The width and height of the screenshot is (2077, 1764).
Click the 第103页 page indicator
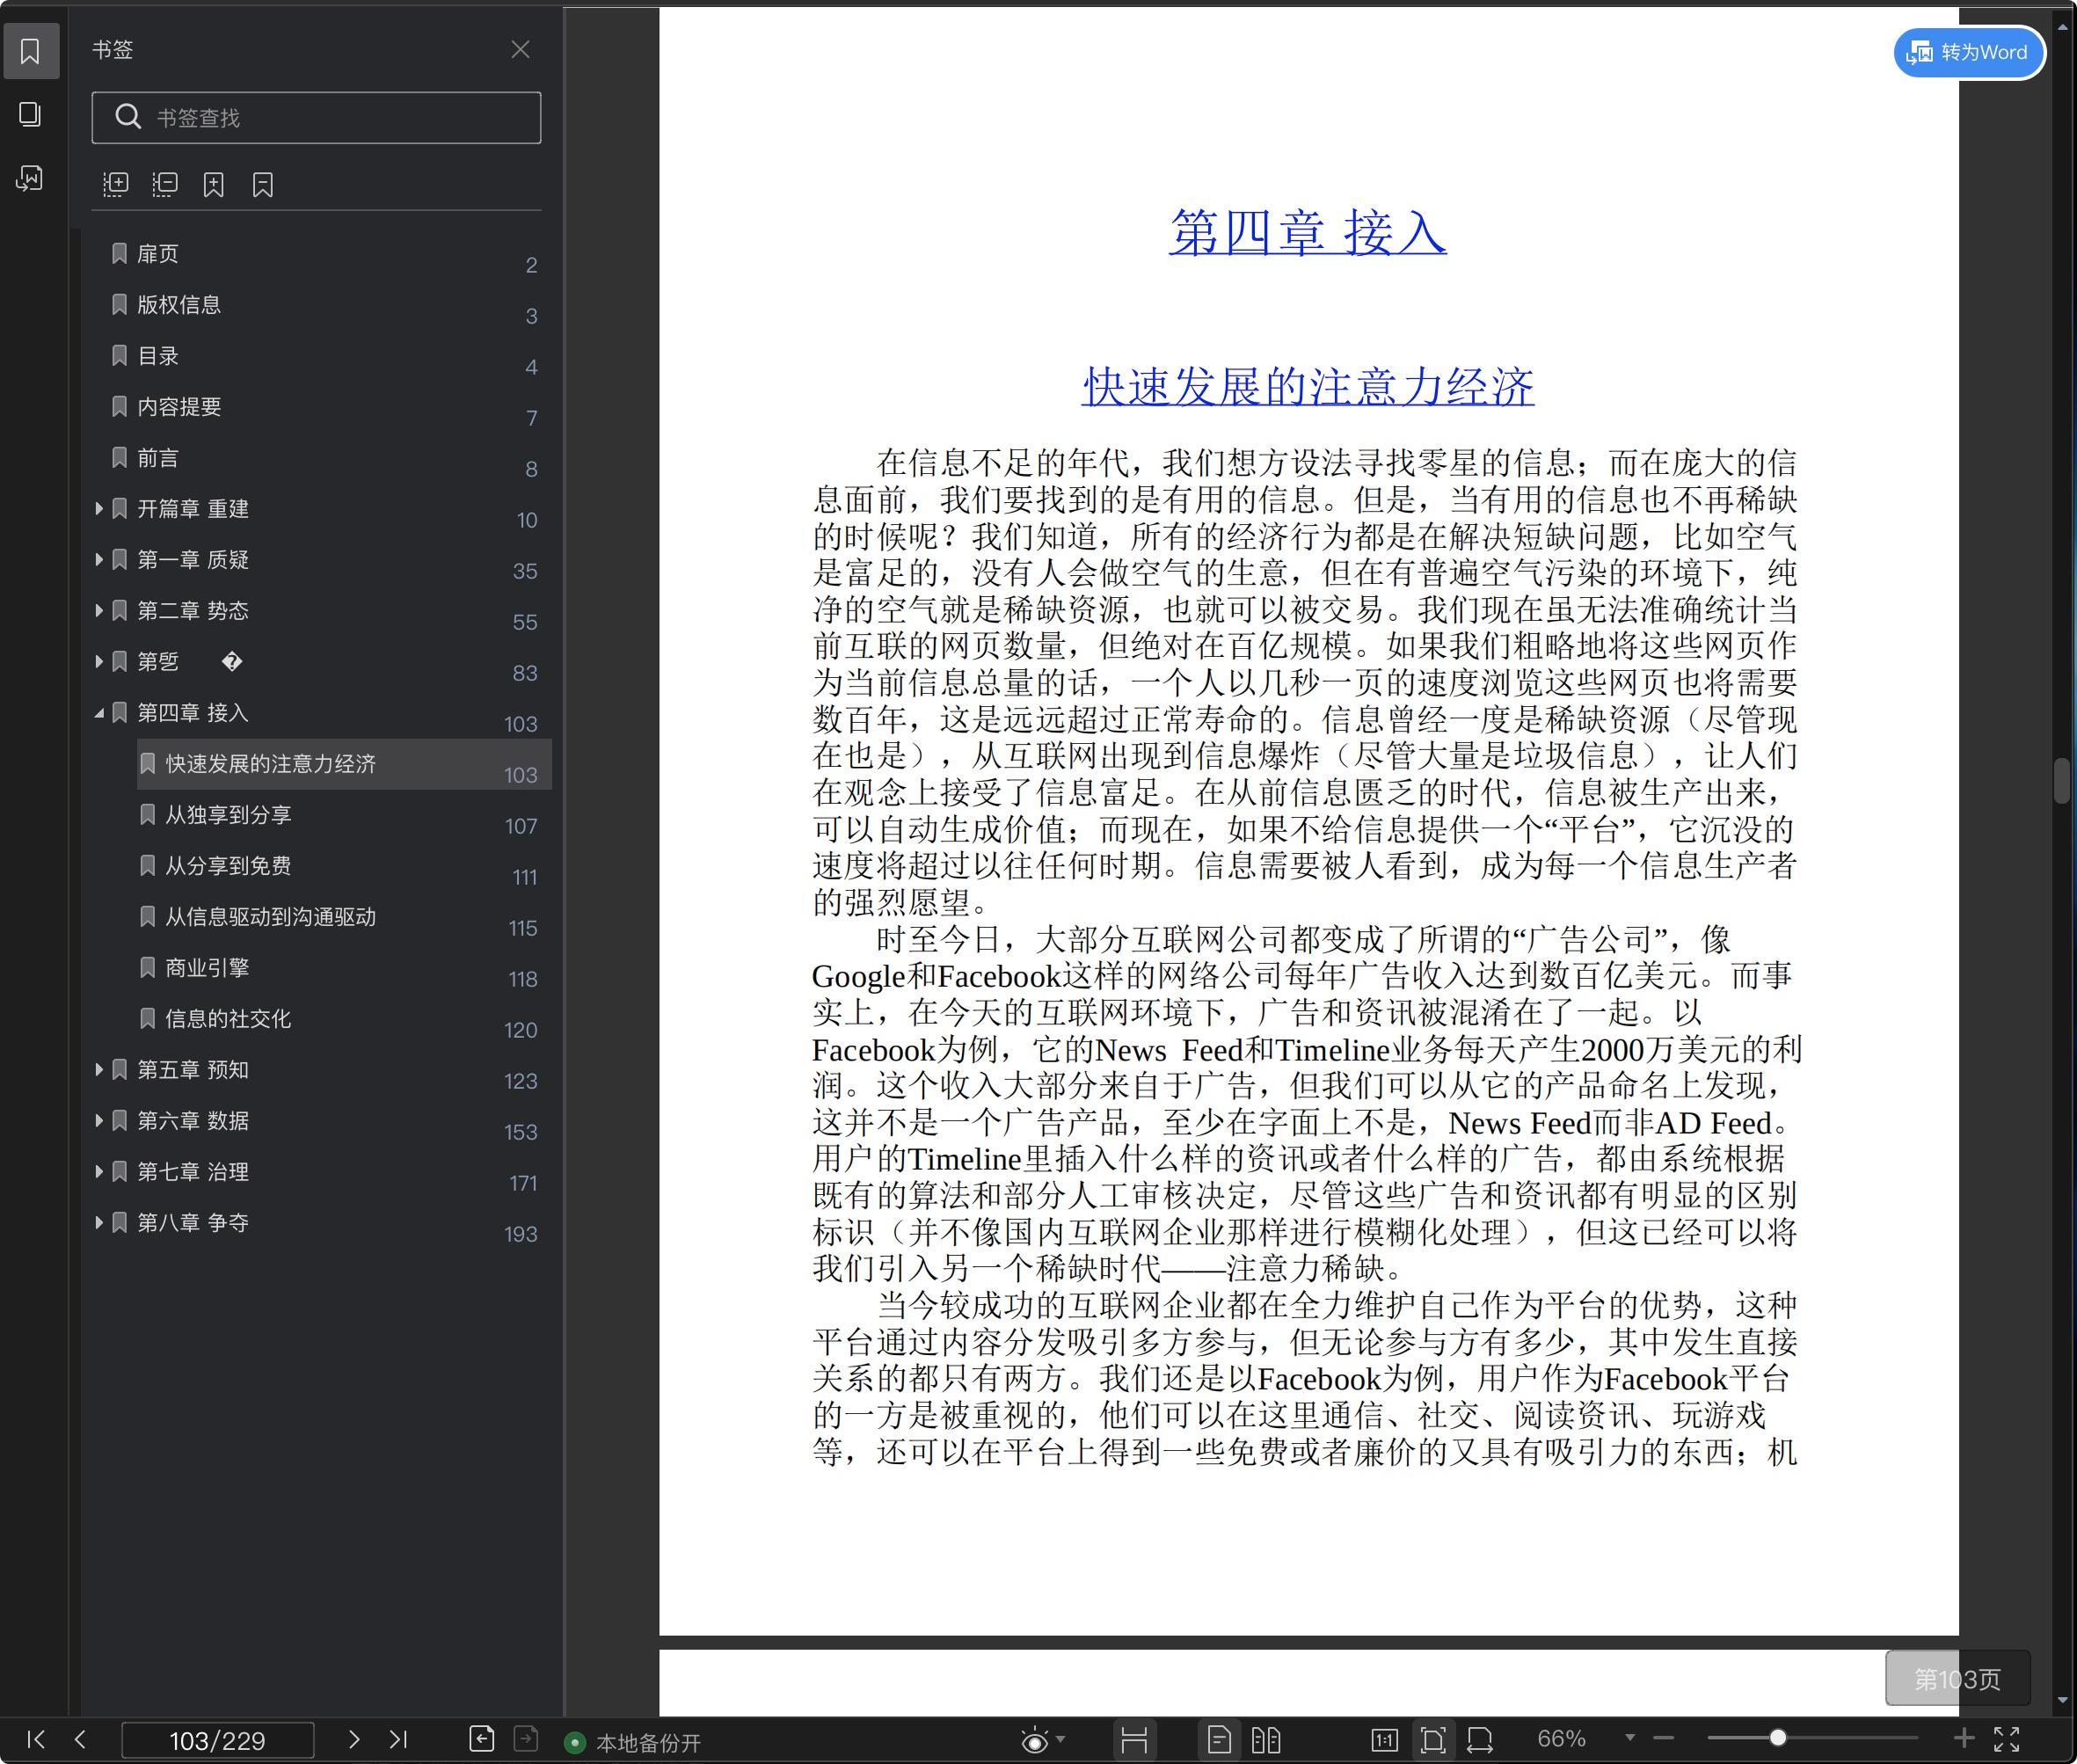pyautogui.click(x=1957, y=1679)
